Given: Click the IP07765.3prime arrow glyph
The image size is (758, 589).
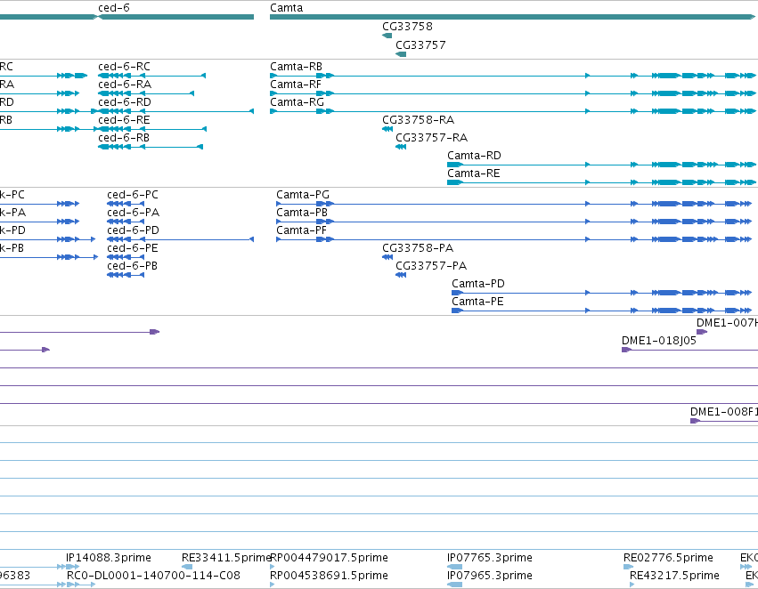Looking at the screenshot, I should [x=454, y=567].
